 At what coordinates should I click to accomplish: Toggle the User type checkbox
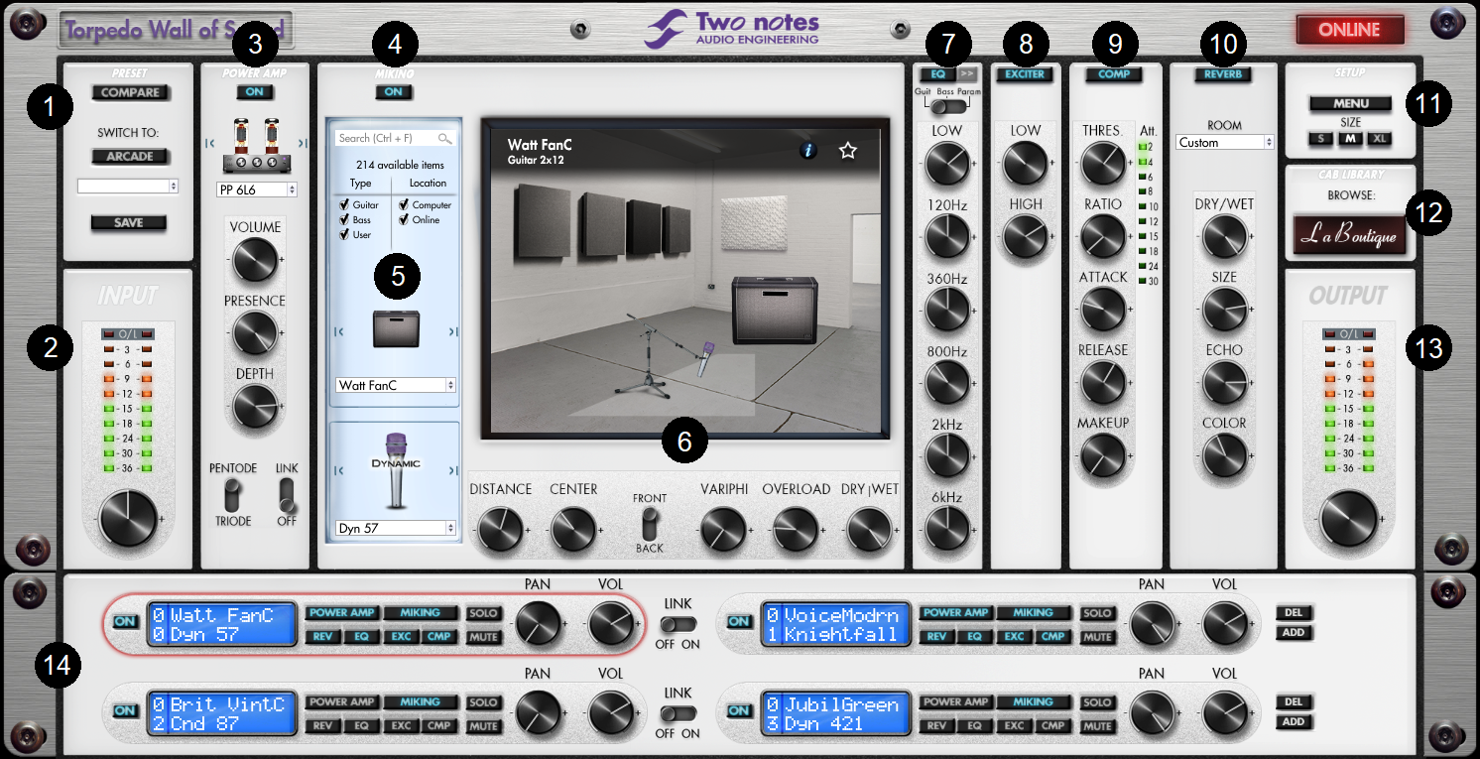[344, 234]
